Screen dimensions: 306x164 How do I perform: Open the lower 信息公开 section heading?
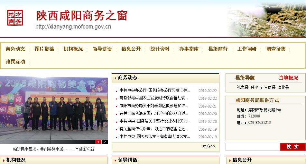pos(242,160)
